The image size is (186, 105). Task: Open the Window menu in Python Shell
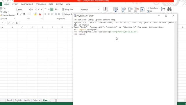[x=106, y=20]
